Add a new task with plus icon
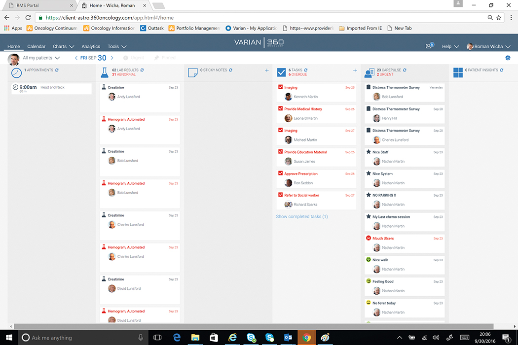518x345 pixels. (355, 70)
